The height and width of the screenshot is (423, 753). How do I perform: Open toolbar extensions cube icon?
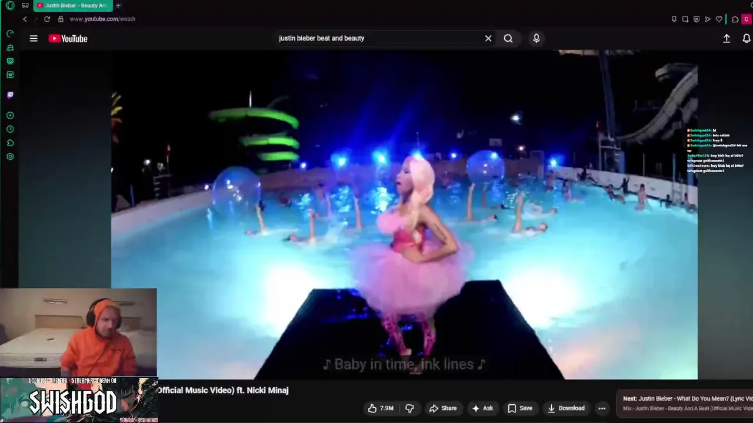(x=735, y=19)
